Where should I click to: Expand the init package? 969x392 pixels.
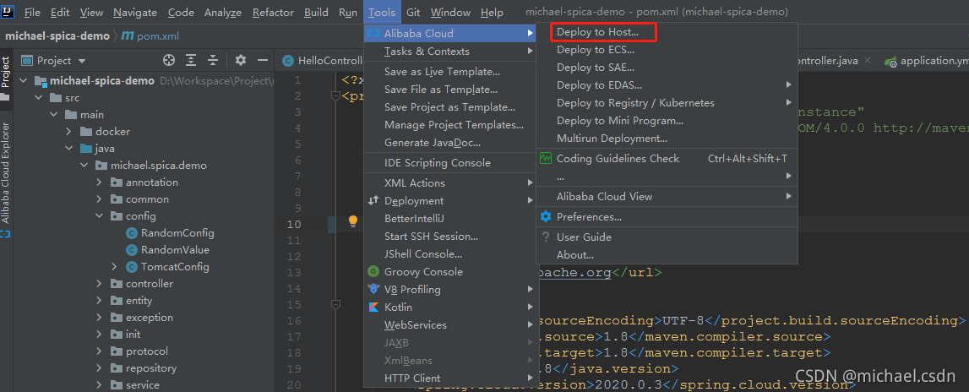click(99, 335)
